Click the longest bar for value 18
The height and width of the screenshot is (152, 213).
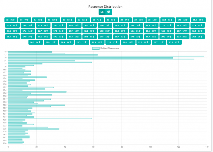click(x=105, y=56)
